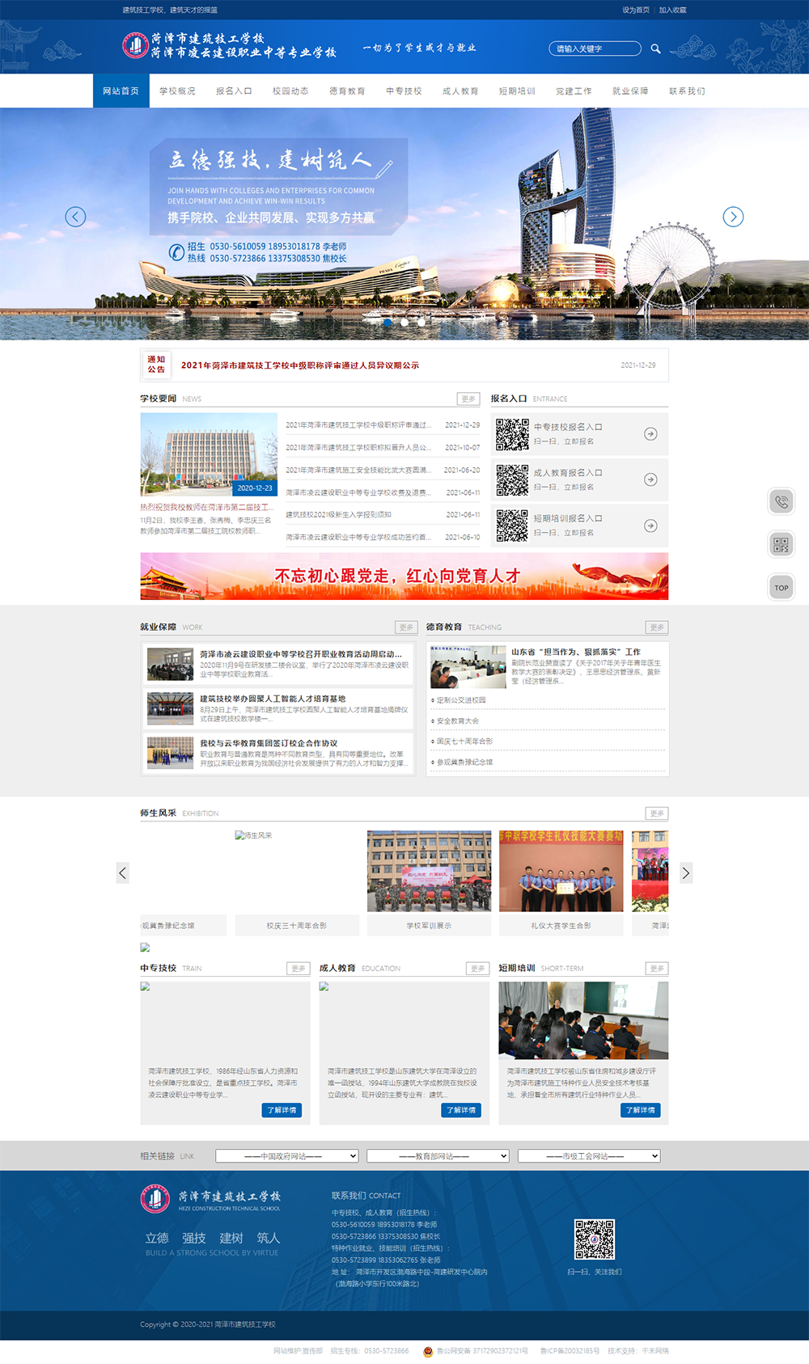Click arrow beside 中专技校报名入口
Viewport: 809px width, 1364px height.
point(650,434)
